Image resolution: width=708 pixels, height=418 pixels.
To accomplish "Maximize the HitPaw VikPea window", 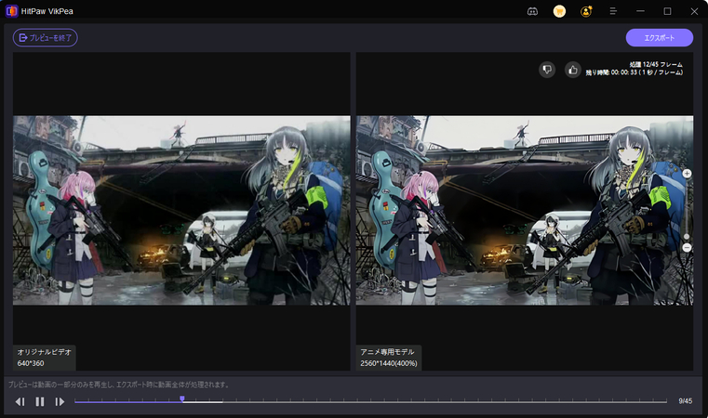I will (x=667, y=11).
